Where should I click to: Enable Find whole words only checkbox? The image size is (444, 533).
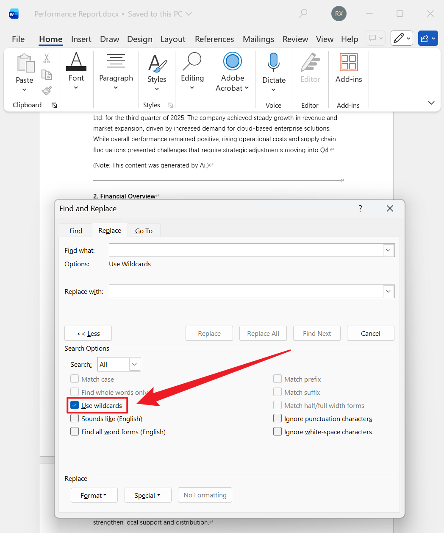(x=75, y=392)
